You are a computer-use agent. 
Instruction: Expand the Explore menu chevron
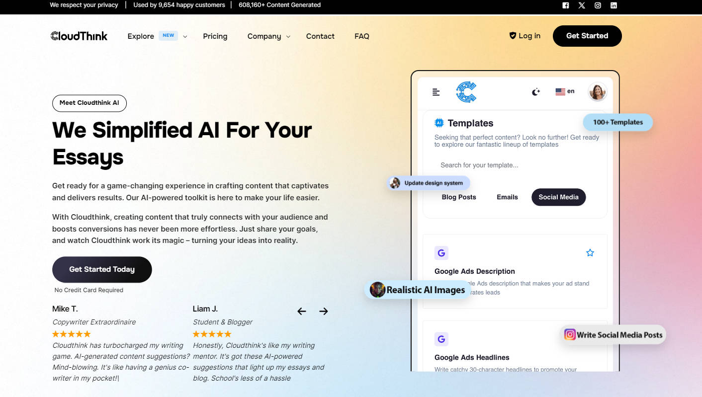pyautogui.click(x=185, y=36)
